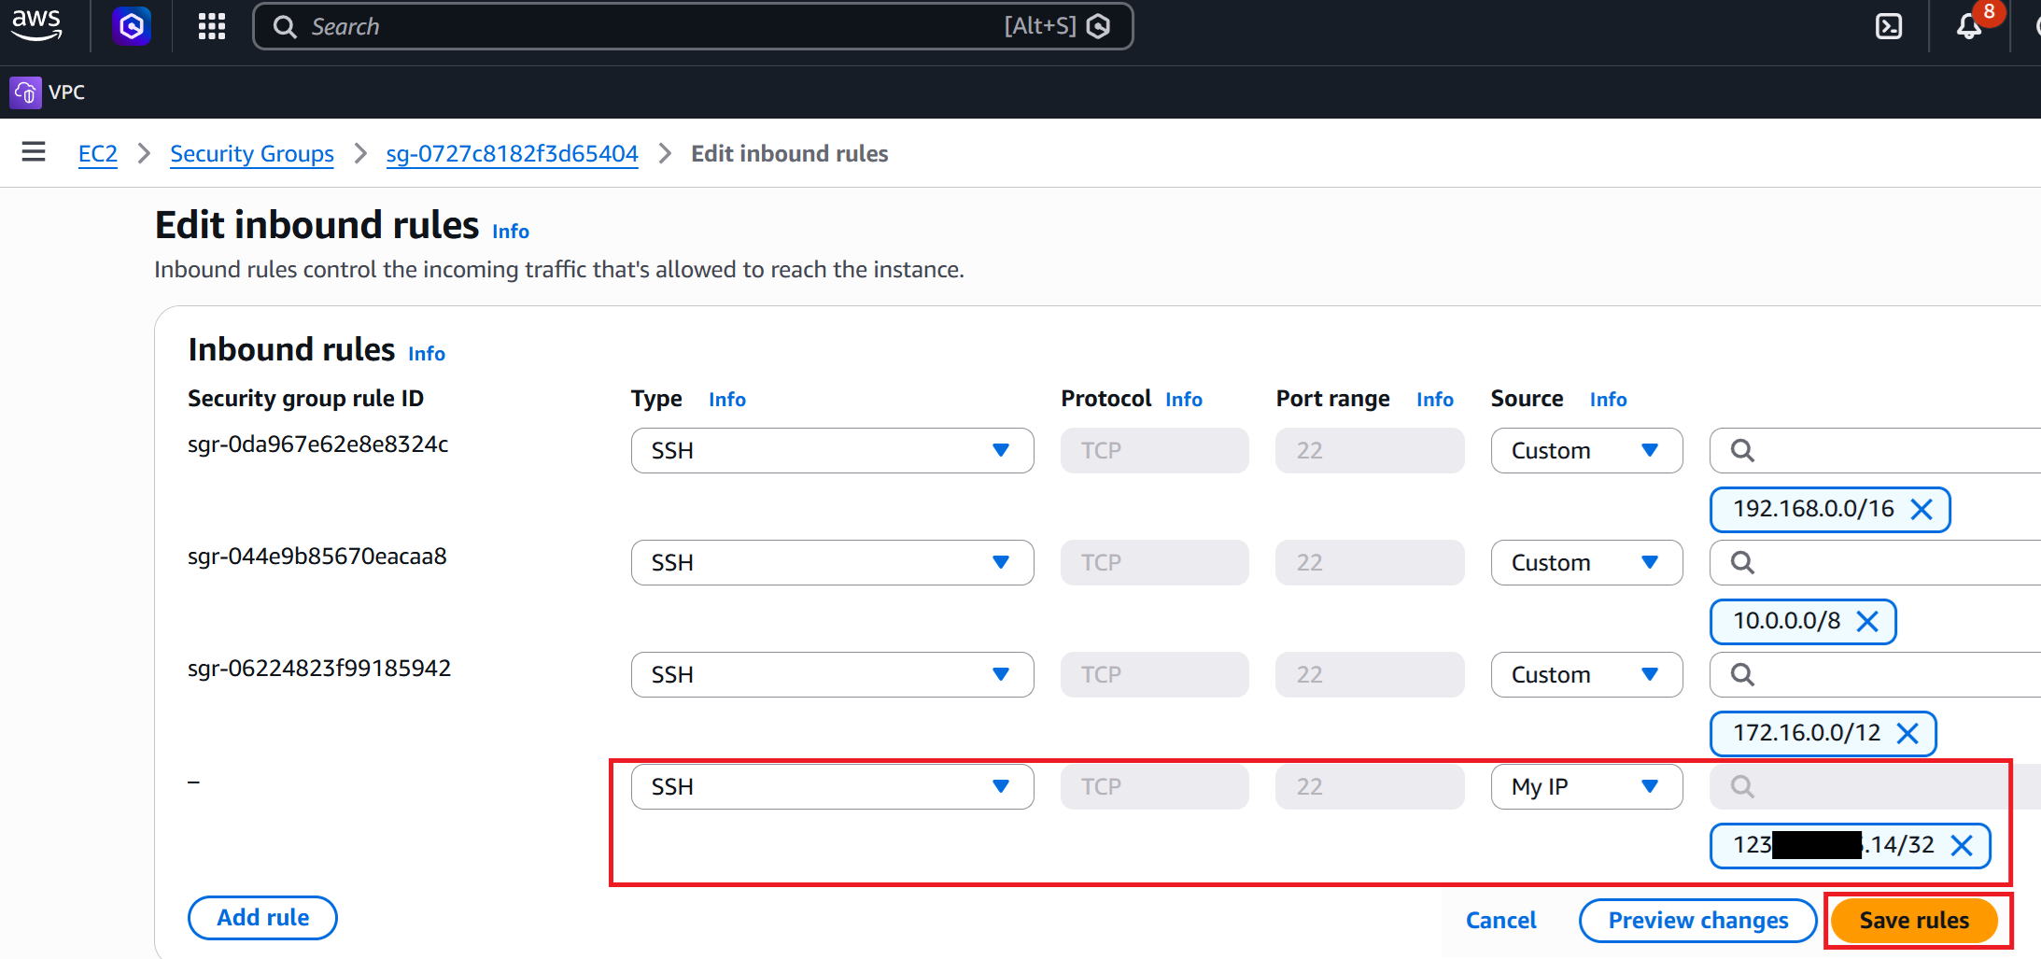Open the services grid menu icon

click(x=212, y=26)
